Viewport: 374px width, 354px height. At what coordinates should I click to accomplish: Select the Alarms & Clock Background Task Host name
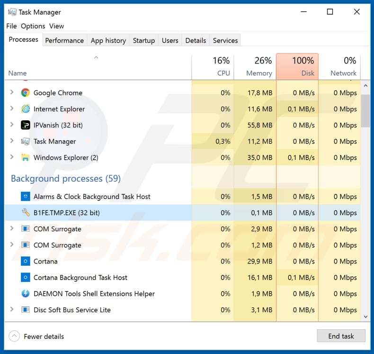[x=92, y=197]
